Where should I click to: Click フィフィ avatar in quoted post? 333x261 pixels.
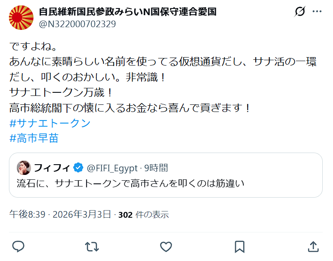pyautogui.click(x=23, y=168)
